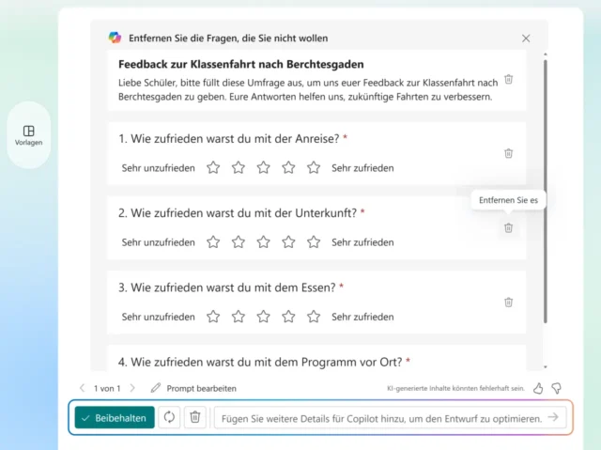Image resolution: width=601 pixels, height=450 pixels.
Task: Select the first star for Unterkunft rating
Action: (x=213, y=241)
